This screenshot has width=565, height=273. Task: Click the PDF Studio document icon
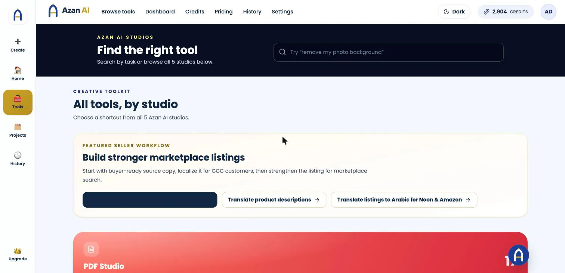pos(91,249)
